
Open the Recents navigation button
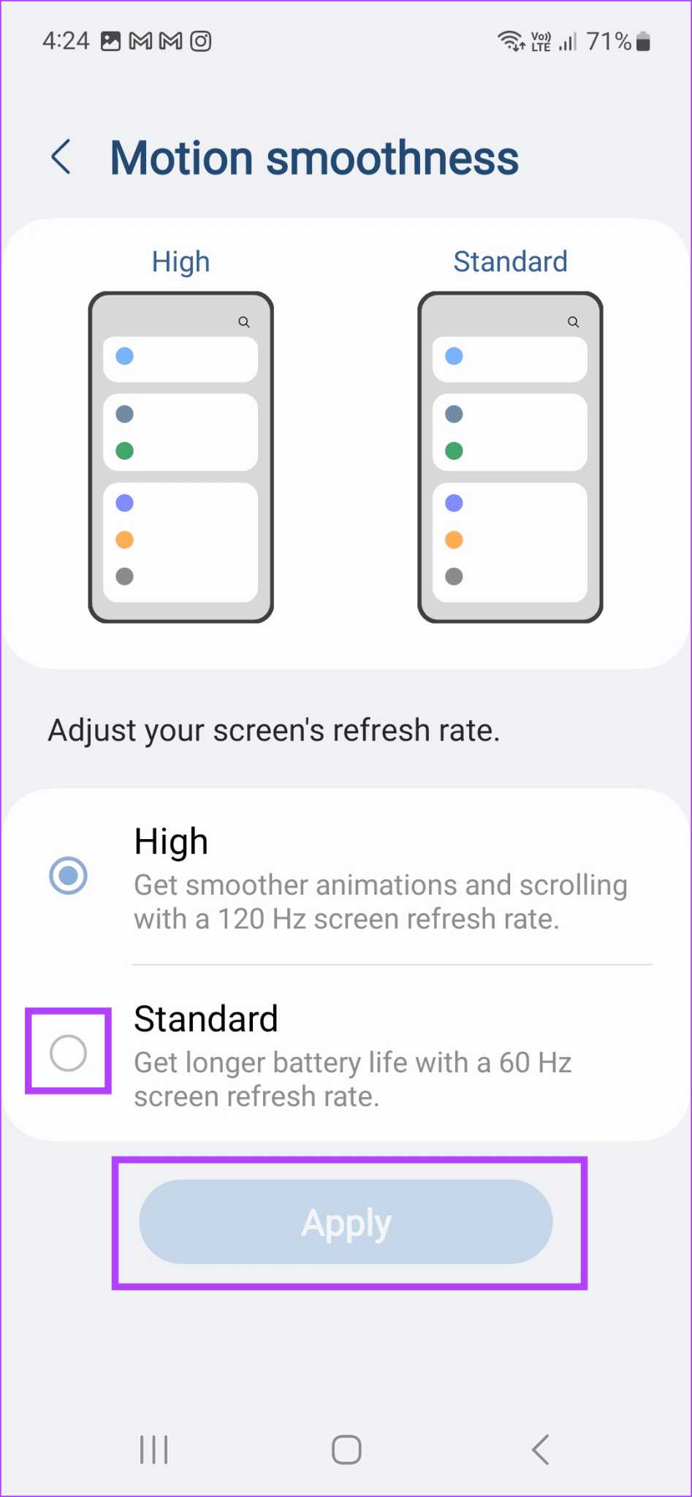point(153,1450)
